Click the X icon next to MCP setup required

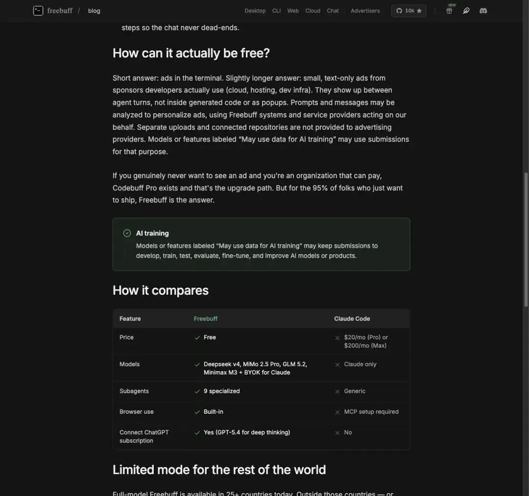[x=337, y=412]
